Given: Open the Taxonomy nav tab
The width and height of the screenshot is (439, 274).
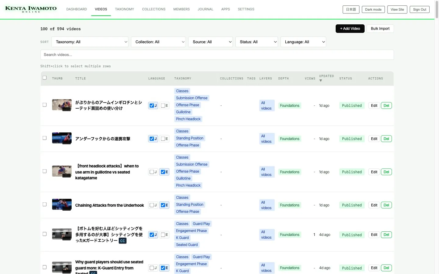Looking at the screenshot, I should click(124, 9).
